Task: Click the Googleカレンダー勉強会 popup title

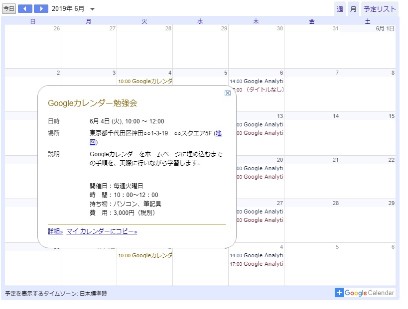Action: 92,103
